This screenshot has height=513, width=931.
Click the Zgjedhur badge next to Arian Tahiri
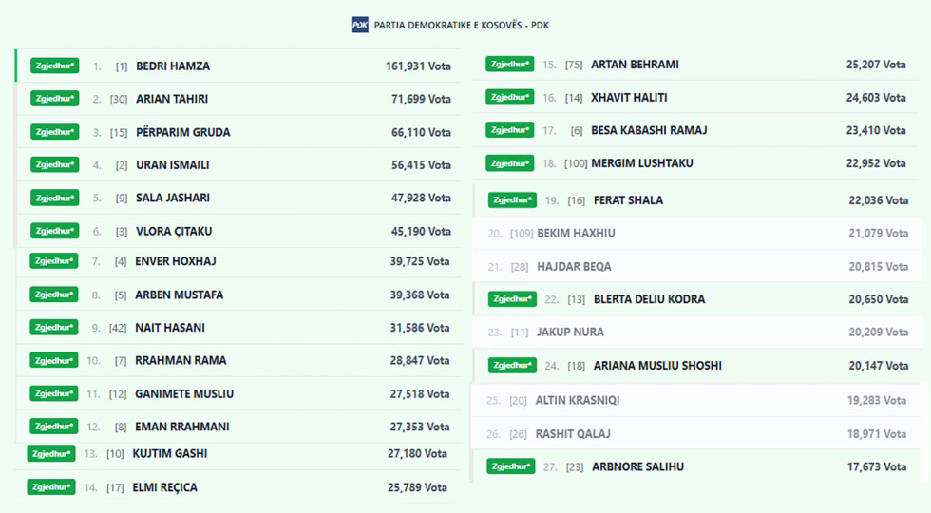pos(54,99)
